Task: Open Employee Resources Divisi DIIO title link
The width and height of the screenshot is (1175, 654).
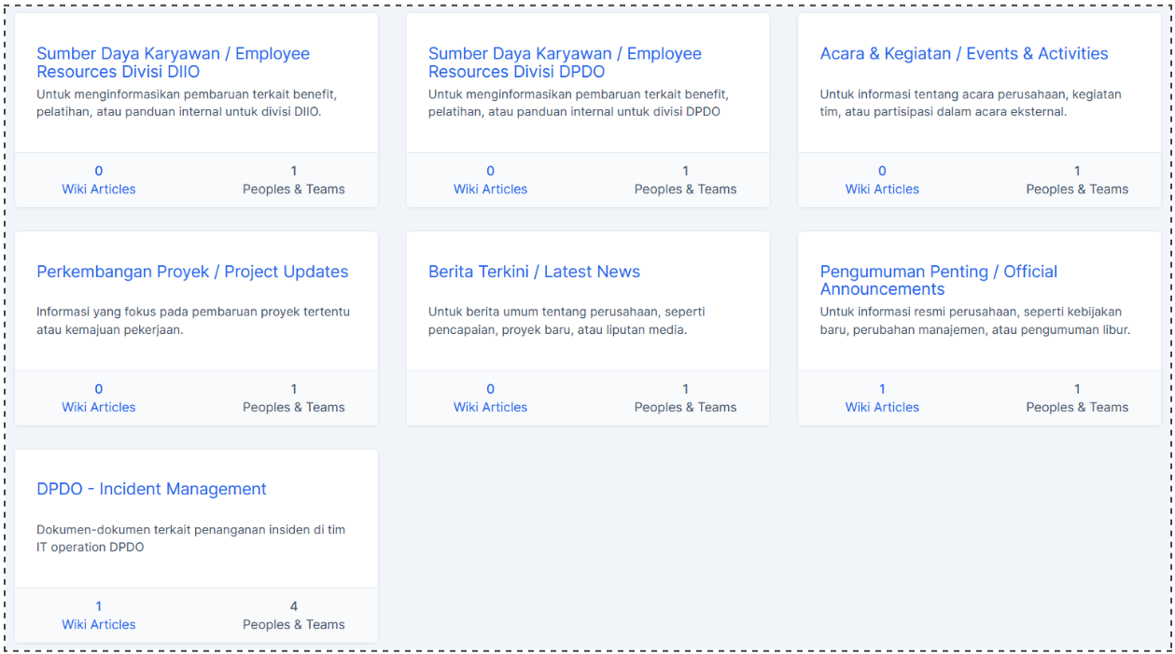Action: pos(173,63)
